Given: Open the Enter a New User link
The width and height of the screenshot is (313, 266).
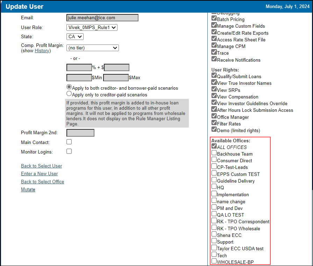Looking at the screenshot, I should click(x=39, y=173).
